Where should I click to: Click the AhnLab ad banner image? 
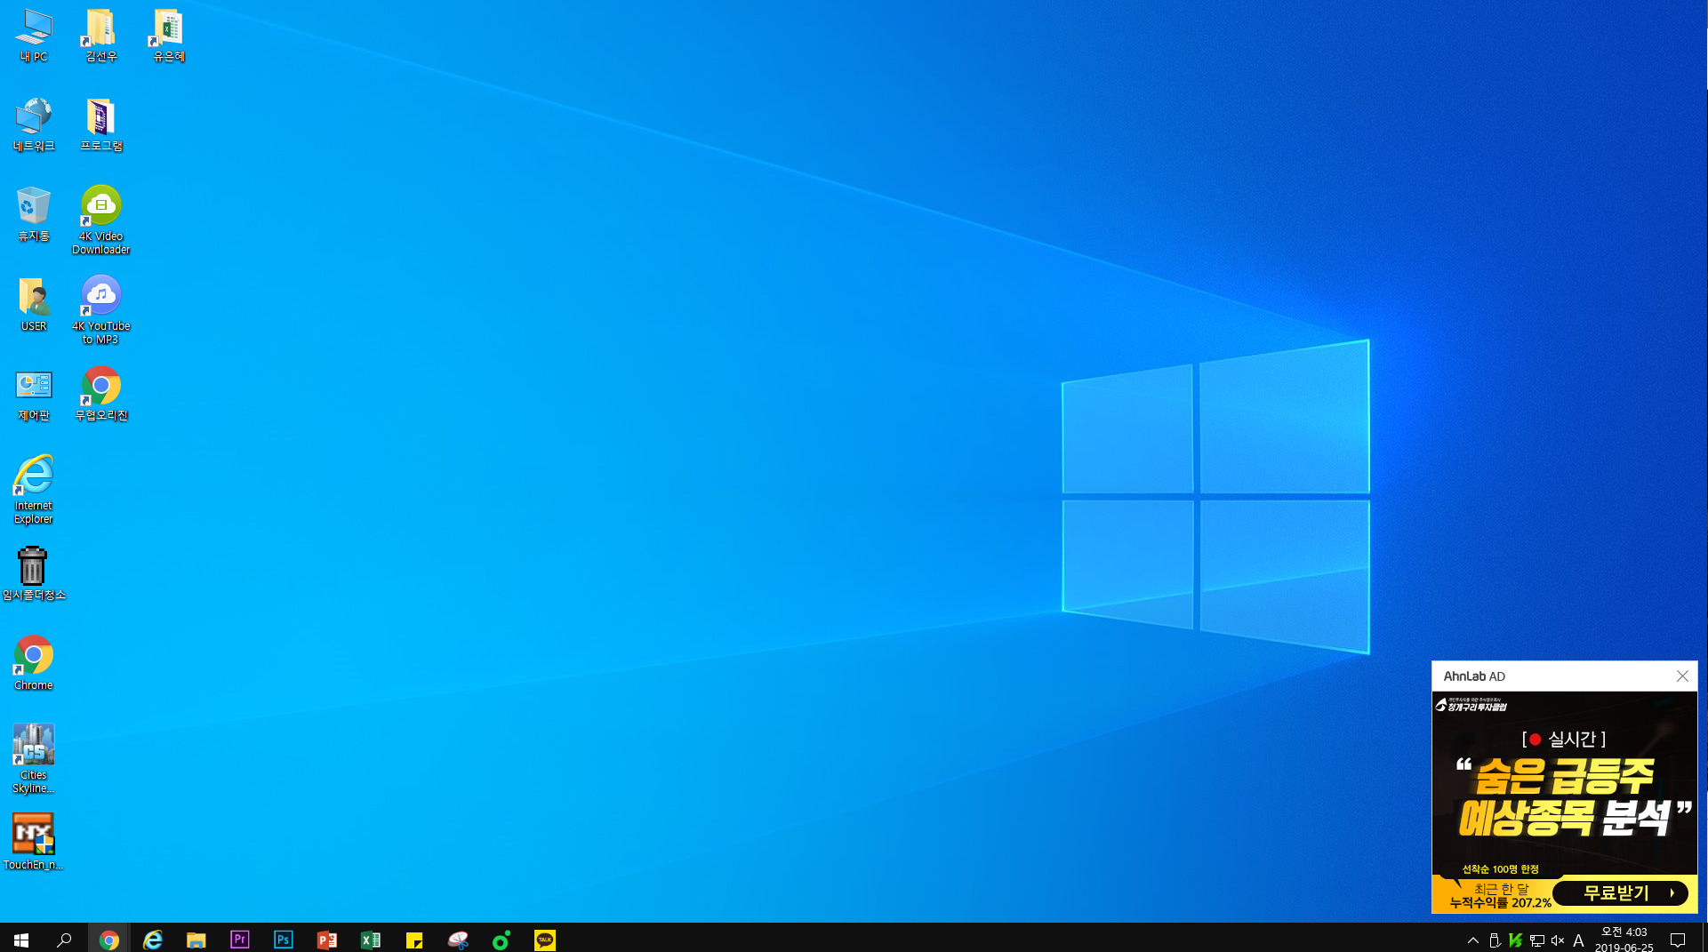pos(1565,803)
